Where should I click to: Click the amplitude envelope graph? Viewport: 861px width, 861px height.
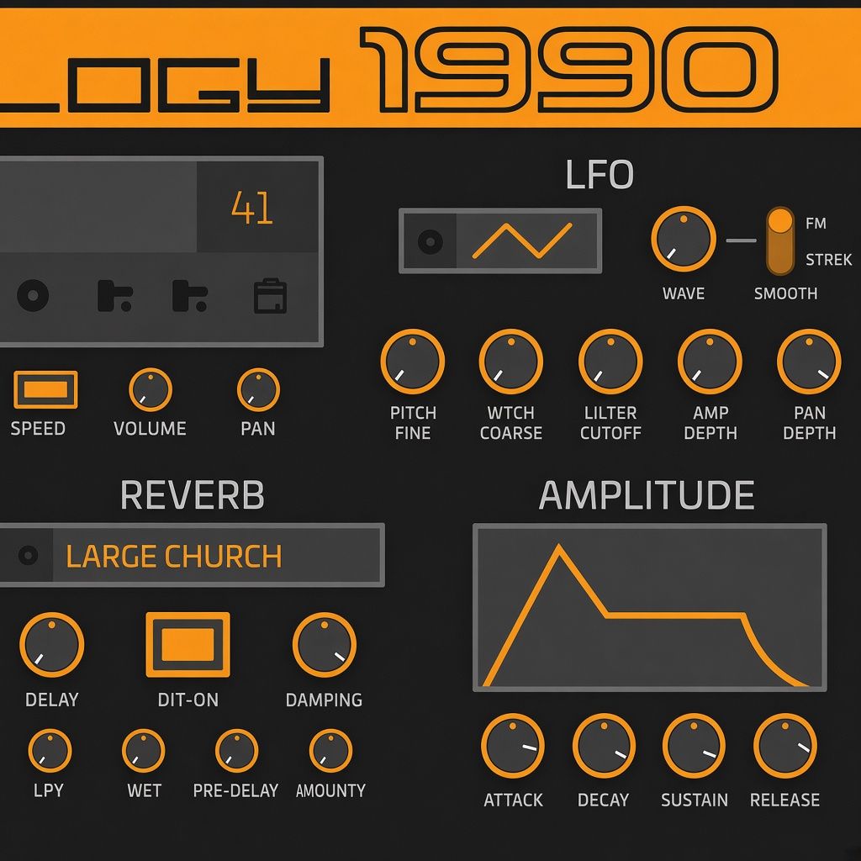click(x=650, y=607)
